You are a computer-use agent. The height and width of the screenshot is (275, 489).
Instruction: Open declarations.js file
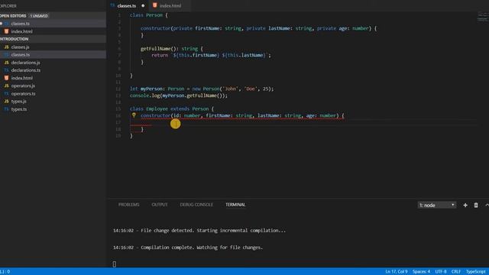point(25,63)
